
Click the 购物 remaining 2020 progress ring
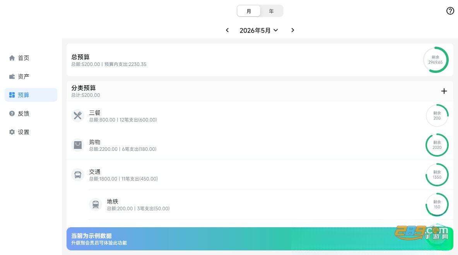[x=437, y=145]
